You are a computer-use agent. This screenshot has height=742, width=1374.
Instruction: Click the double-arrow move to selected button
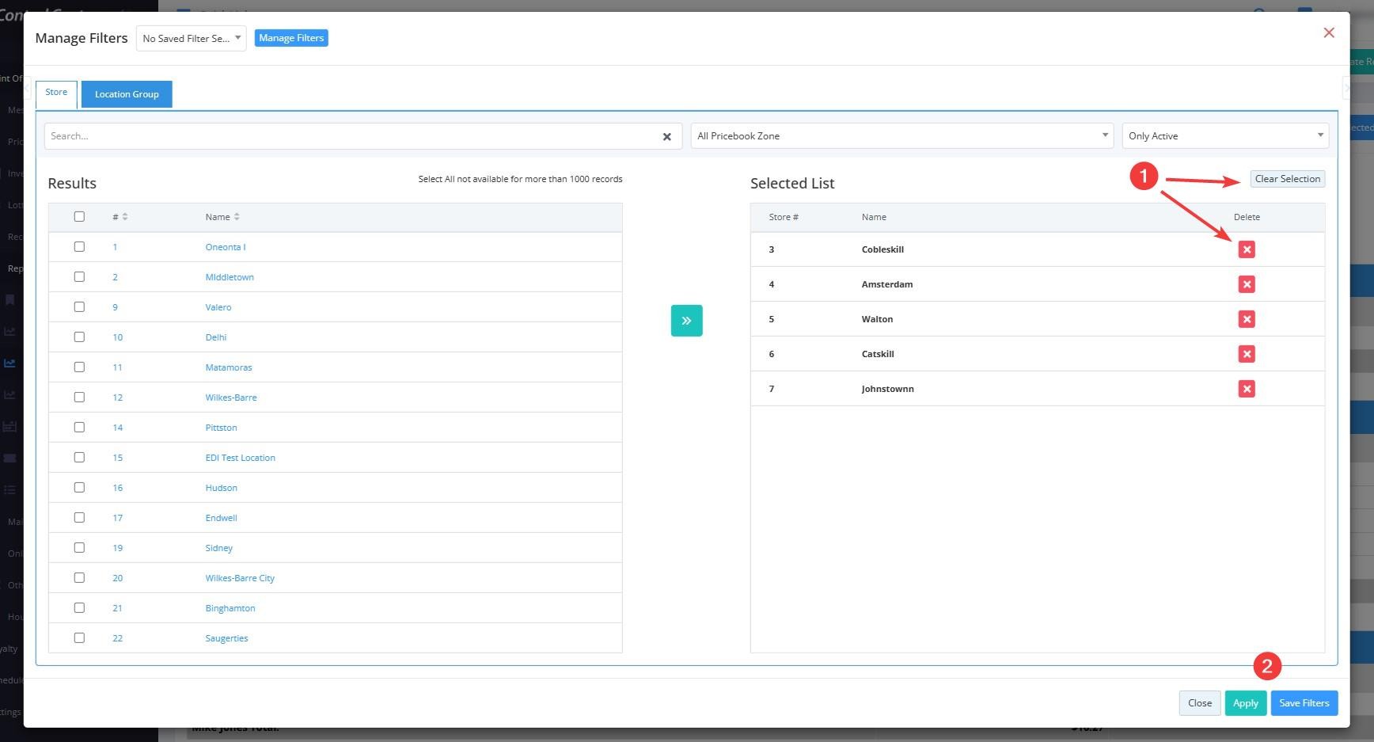click(686, 321)
